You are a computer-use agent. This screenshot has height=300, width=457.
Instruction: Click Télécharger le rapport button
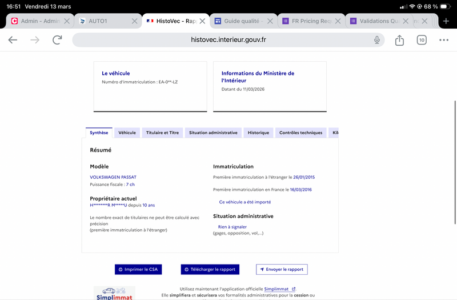tap(210, 269)
